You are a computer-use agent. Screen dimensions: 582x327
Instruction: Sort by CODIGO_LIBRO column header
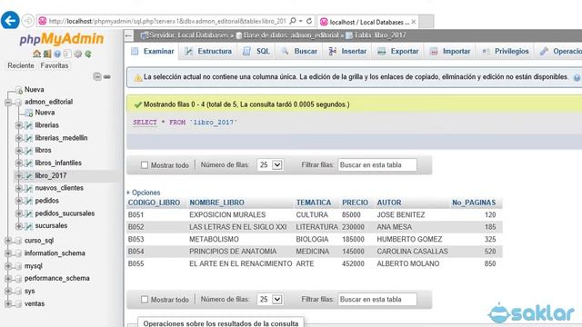(154, 203)
